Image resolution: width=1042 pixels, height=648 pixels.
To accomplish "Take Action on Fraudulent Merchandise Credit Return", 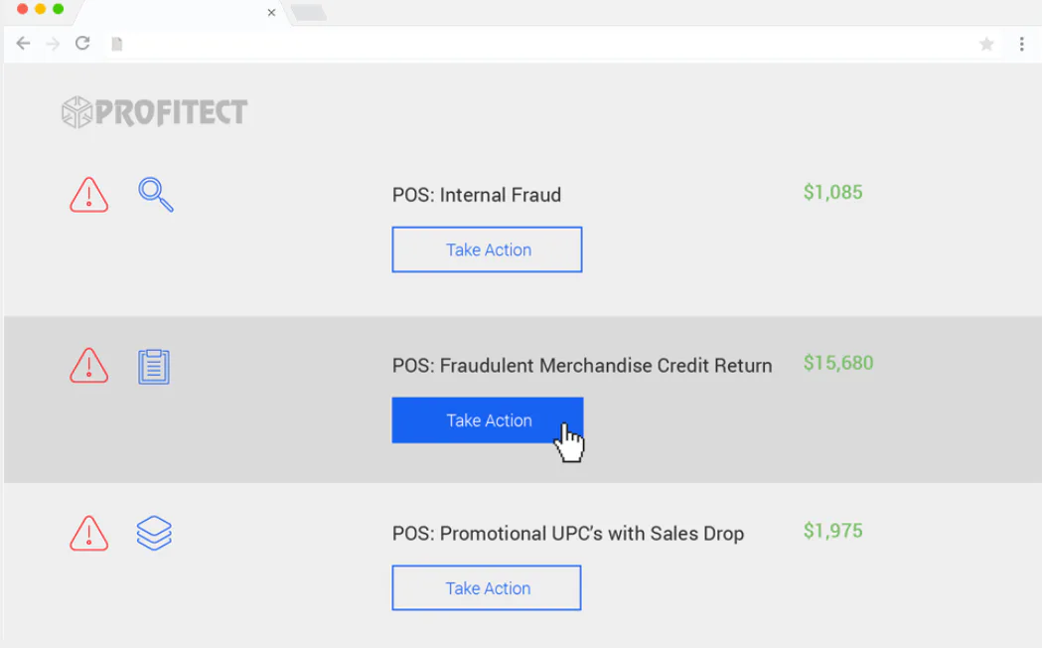I will point(487,419).
